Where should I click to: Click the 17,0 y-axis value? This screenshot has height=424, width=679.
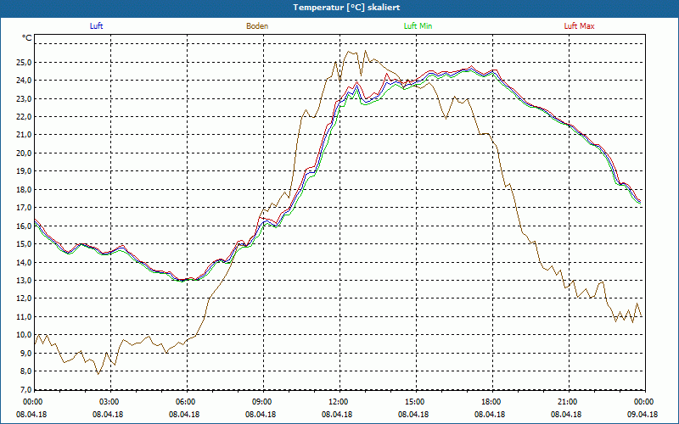click(25, 208)
